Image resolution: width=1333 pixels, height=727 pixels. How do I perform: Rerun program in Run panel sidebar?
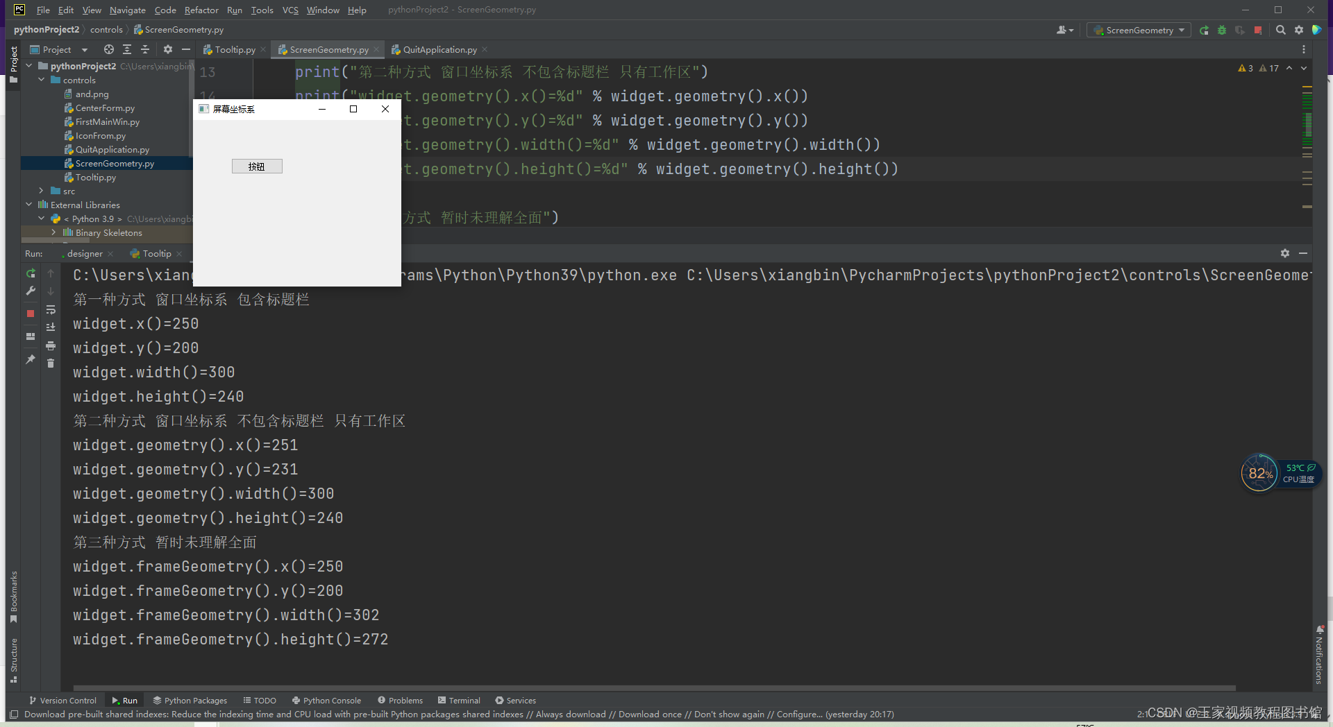click(x=31, y=273)
